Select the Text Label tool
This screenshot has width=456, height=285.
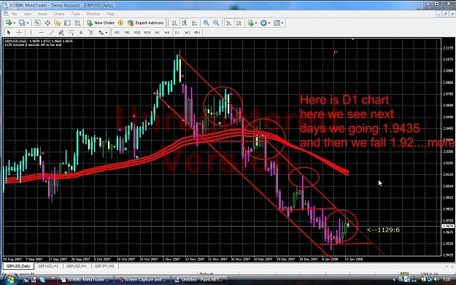91,33
